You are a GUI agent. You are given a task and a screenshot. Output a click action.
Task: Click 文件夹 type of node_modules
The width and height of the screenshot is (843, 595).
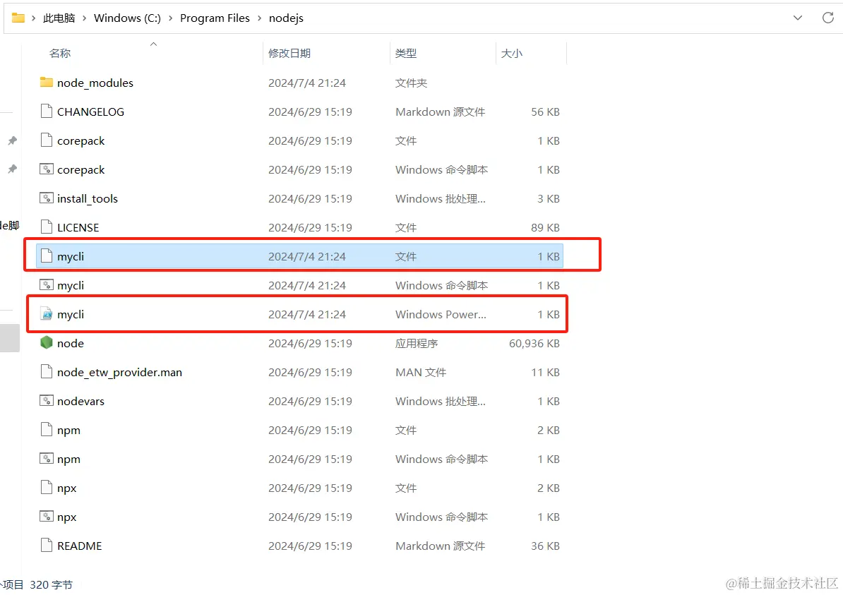click(412, 83)
